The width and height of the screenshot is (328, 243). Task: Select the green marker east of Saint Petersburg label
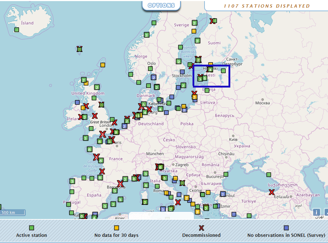point(223,71)
